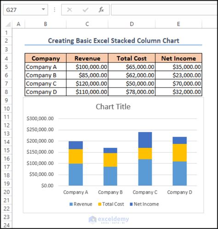218x229 pixels.
Task: Click the Insert Function fx icon
Action: coord(101,10)
